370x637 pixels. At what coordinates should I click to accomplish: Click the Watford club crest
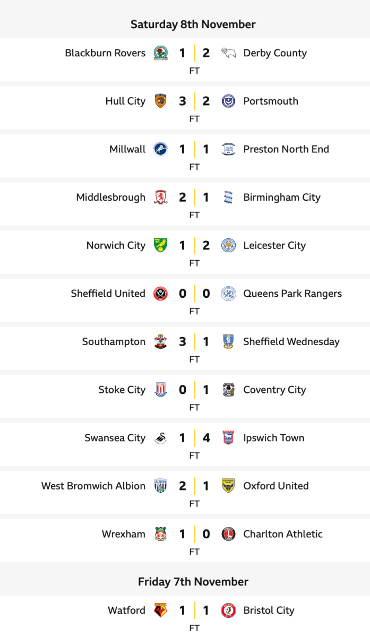160,610
